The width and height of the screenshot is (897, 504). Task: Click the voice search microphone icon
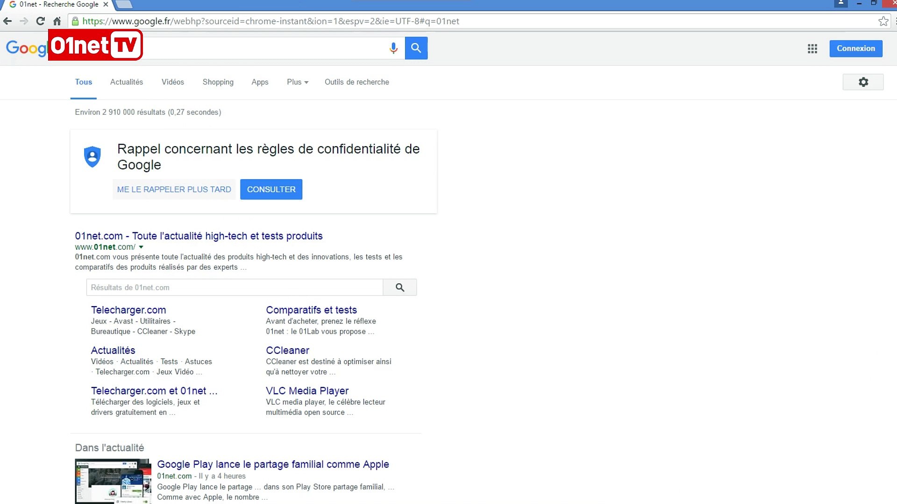pyautogui.click(x=393, y=48)
